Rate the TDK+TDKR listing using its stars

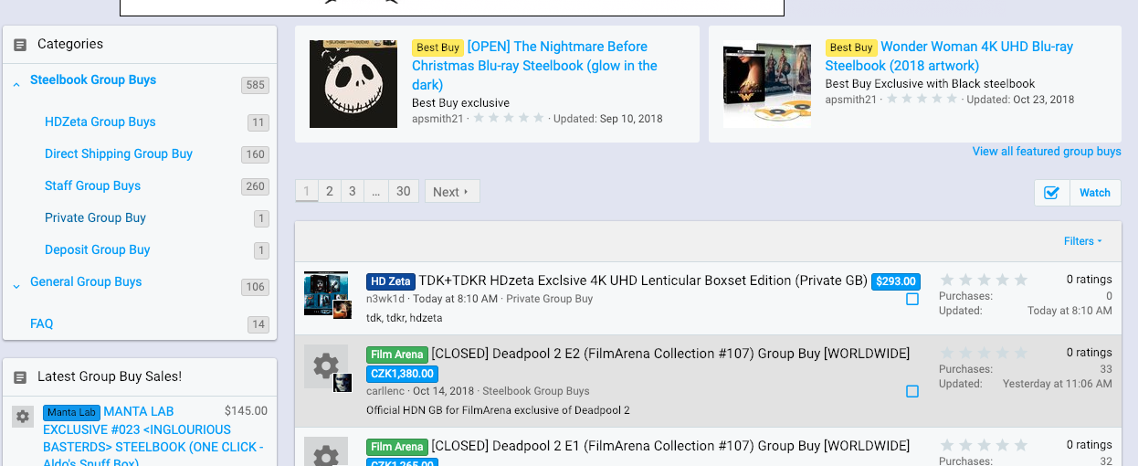click(984, 280)
